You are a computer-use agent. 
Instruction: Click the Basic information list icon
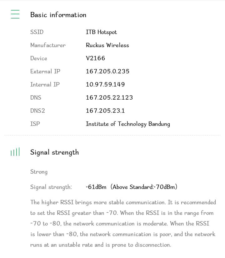pos(15,14)
